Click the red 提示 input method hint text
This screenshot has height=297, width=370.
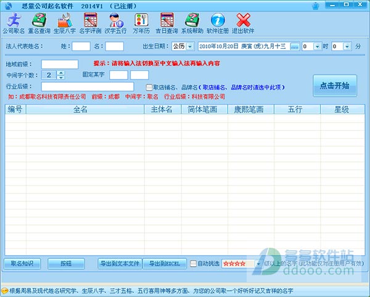tap(157, 63)
